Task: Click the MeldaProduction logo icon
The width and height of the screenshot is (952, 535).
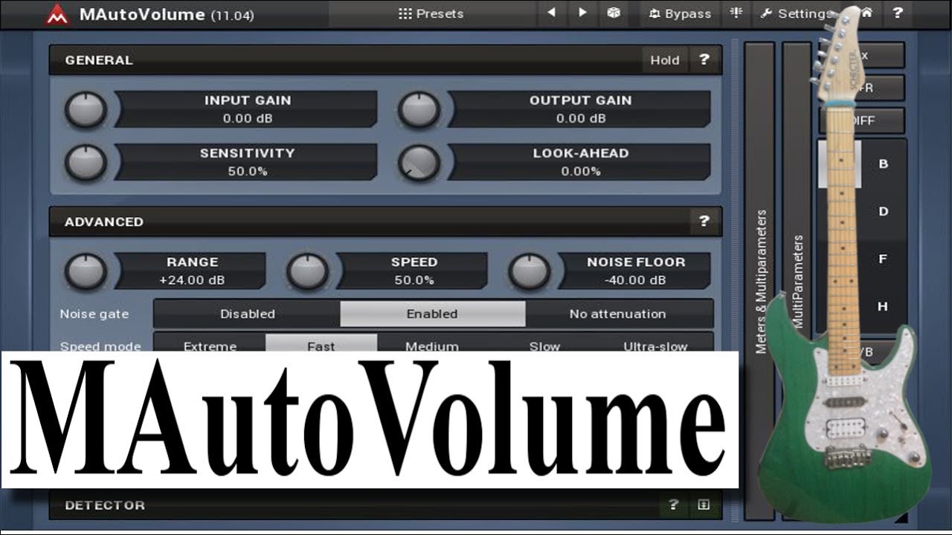Action: pyautogui.click(x=57, y=14)
